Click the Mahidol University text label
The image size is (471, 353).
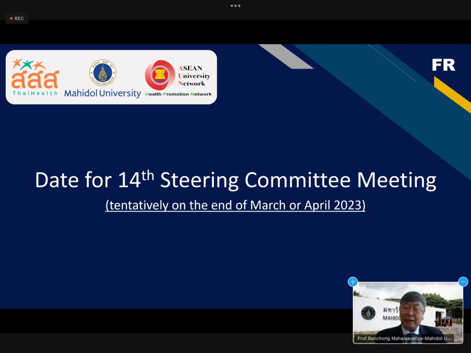(x=103, y=93)
